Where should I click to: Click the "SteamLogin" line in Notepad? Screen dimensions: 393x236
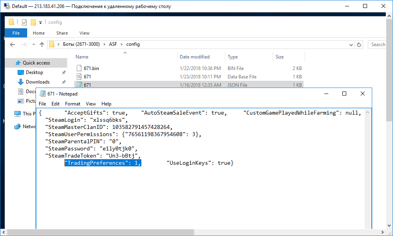87,120
